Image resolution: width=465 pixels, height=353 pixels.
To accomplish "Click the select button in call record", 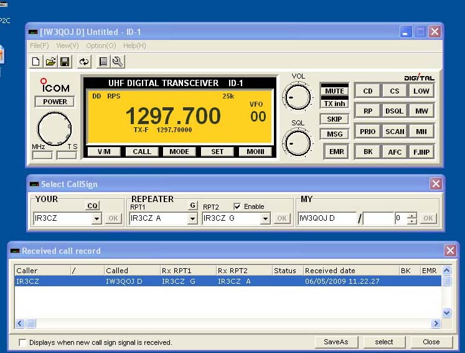I will click(383, 342).
